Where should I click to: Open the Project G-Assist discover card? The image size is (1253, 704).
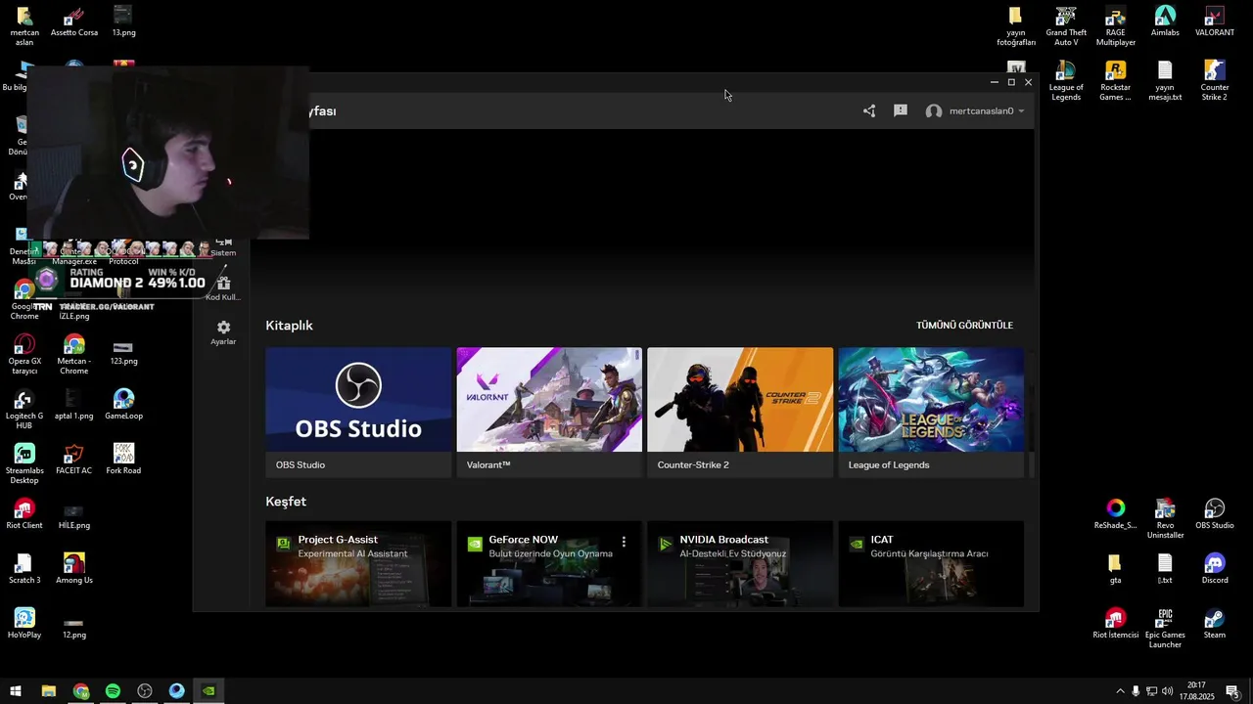(x=358, y=564)
